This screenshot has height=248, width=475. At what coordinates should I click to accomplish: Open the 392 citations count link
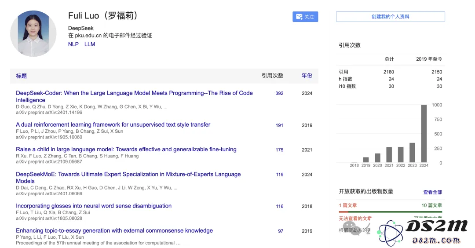279,93
